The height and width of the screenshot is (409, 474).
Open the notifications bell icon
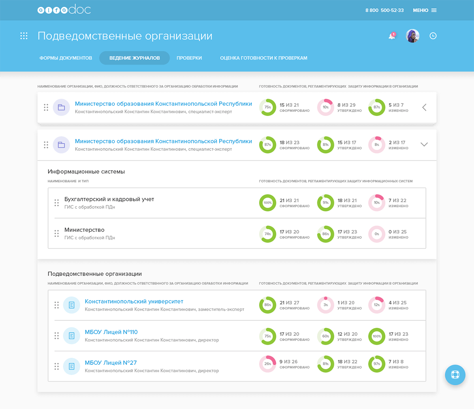[x=392, y=36]
